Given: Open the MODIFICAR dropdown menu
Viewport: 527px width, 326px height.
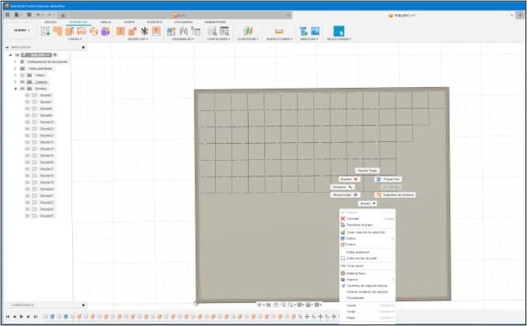Looking at the screenshot, I should [138, 39].
